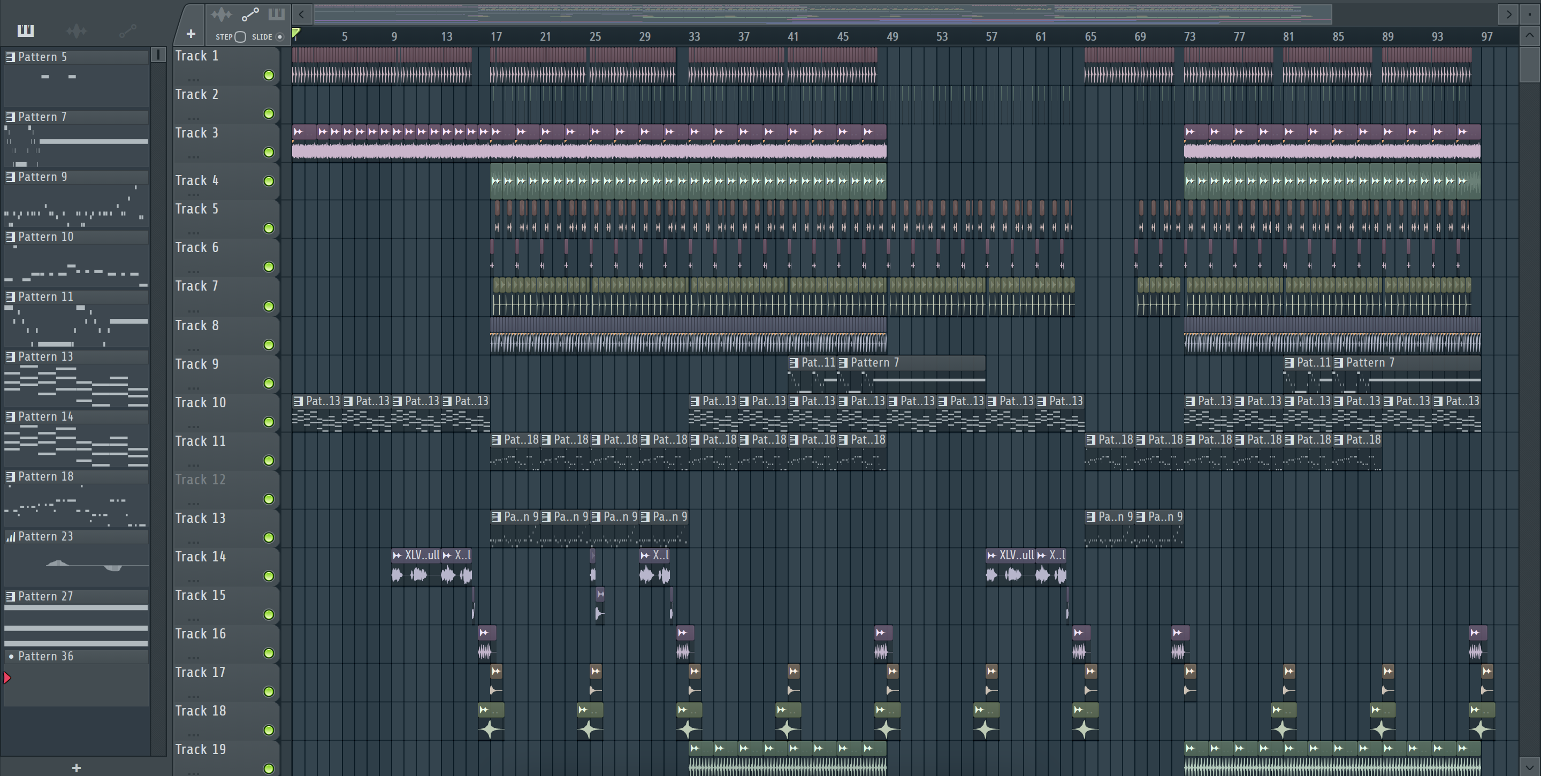1541x776 pixels.
Task: Select Pattern 14 in the picker list
Action: click(76, 416)
